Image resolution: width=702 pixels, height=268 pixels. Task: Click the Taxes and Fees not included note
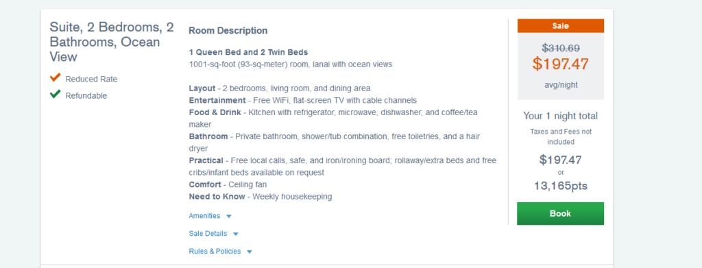click(560, 136)
